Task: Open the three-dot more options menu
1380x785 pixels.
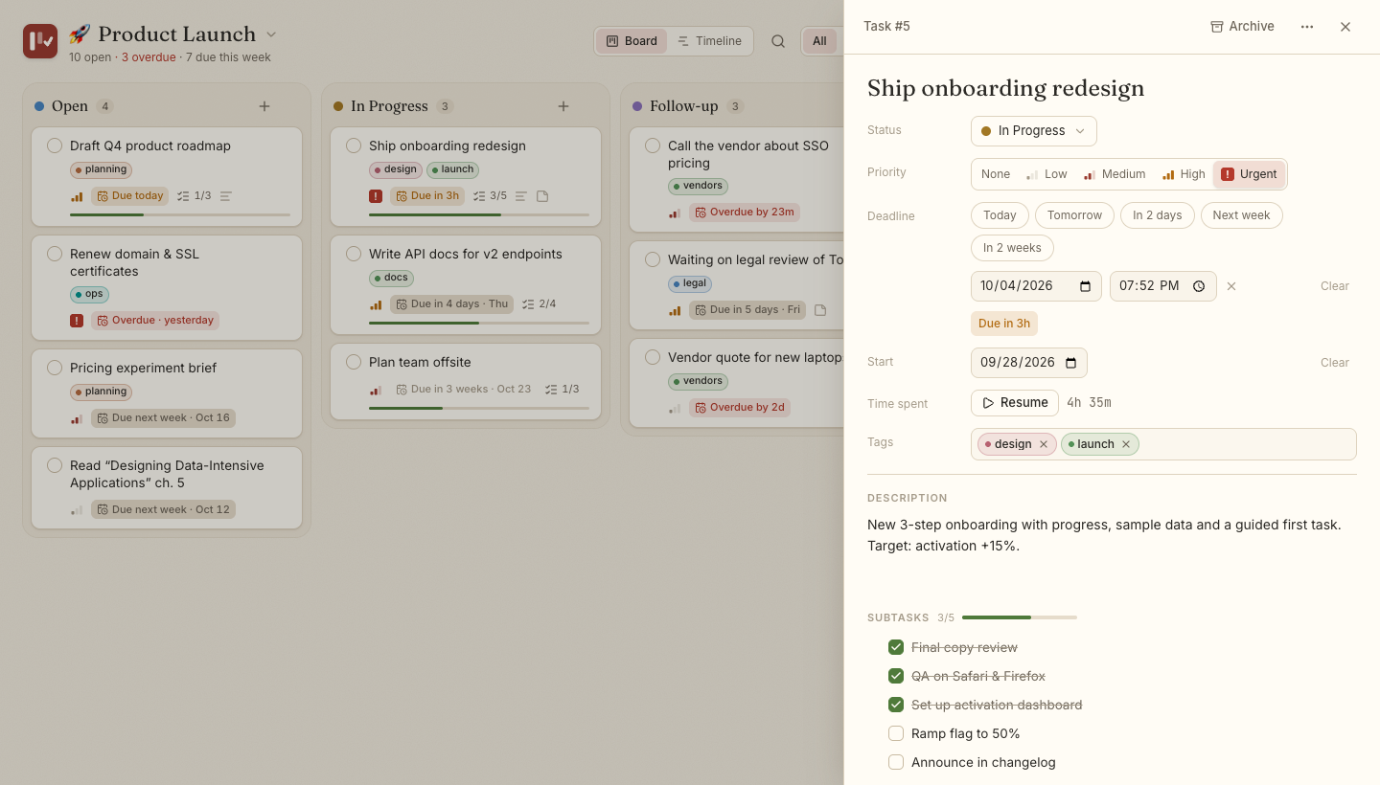Action: point(1307,27)
